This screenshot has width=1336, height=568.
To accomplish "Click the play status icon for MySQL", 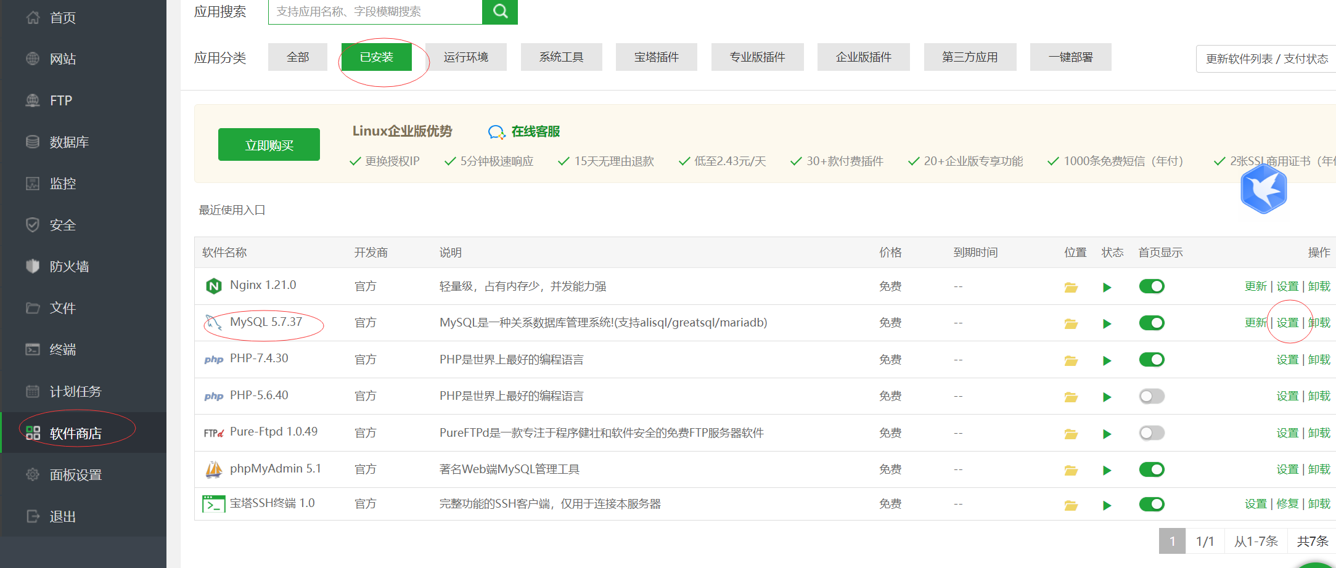I will coord(1107,323).
